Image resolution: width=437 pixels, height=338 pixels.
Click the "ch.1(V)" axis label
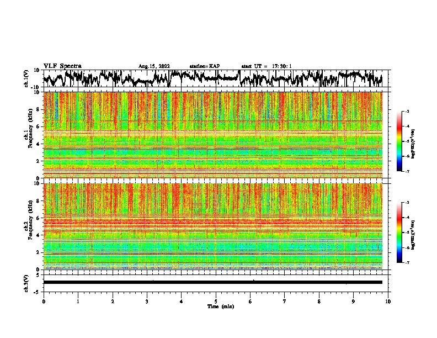(26, 78)
